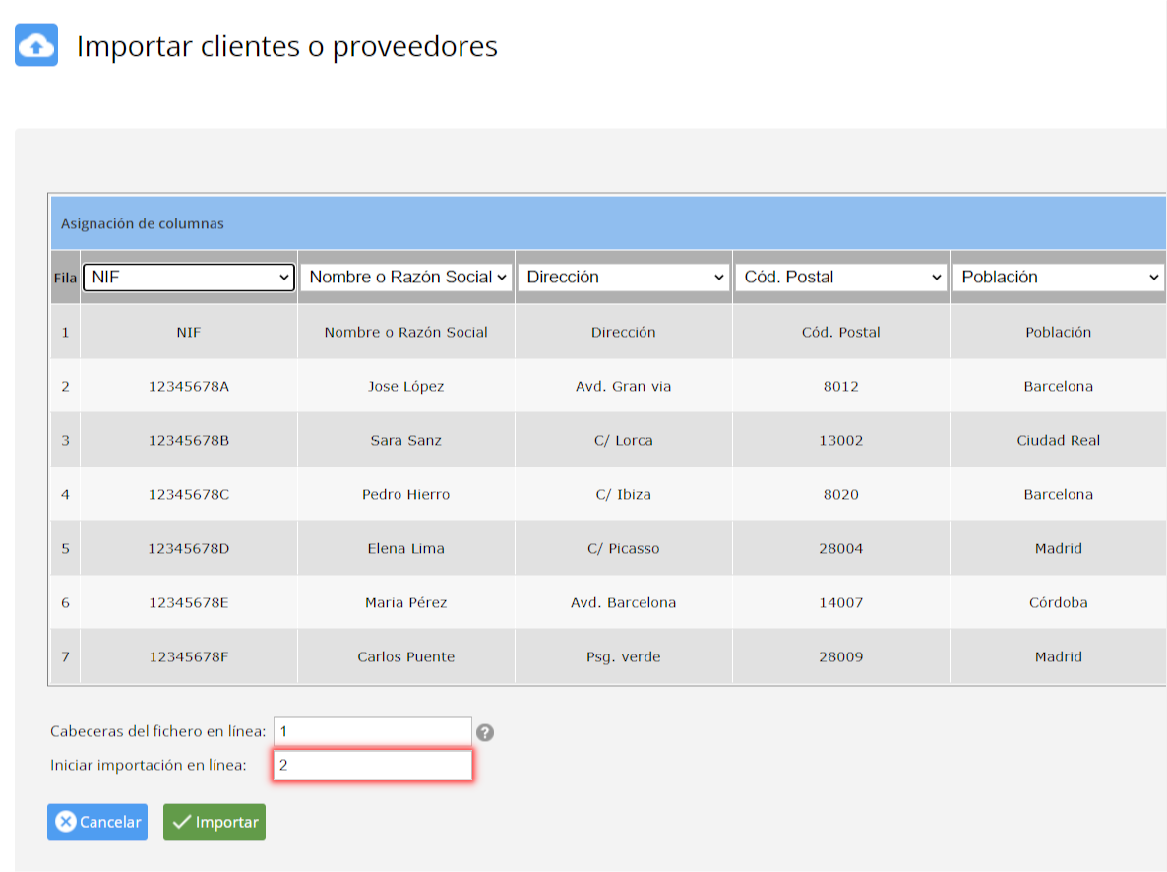Click postal code 28009
Viewport: 1167px width, 872px height.
pyautogui.click(x=841, y=656)
